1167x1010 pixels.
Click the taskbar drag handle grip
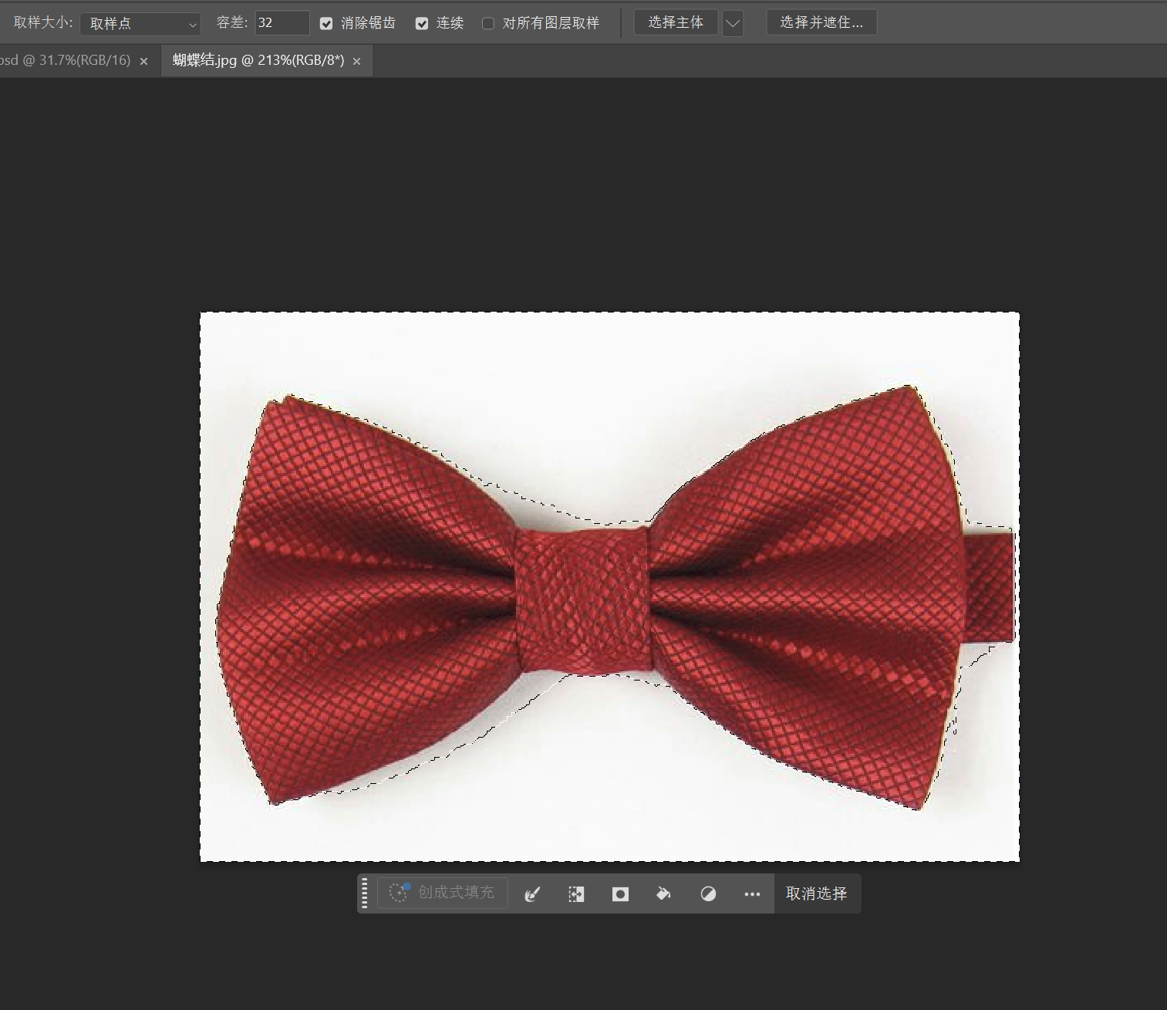coord(365,893)
